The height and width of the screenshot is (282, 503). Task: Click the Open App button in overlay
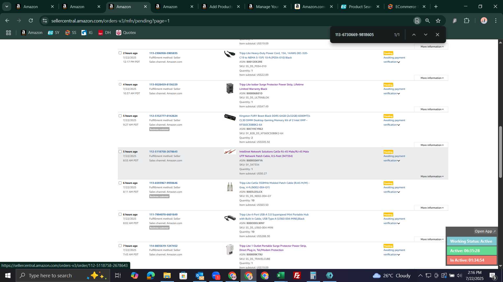[485, 231]
